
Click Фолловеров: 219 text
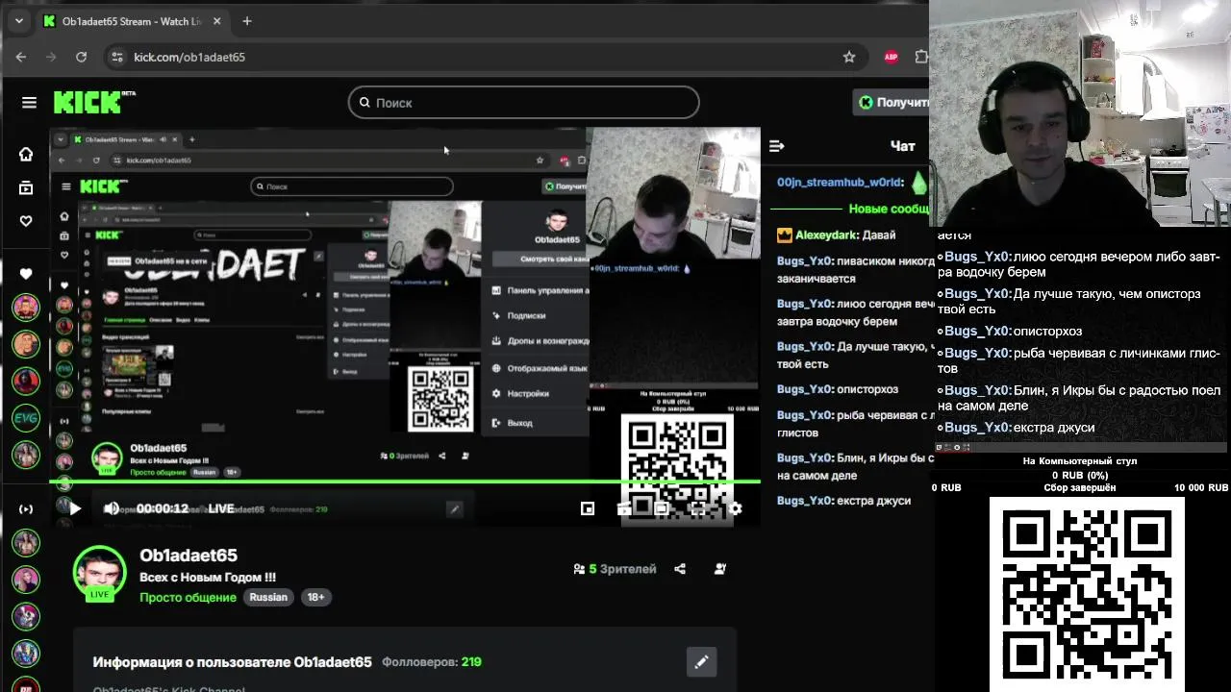[x=432, y=661]
